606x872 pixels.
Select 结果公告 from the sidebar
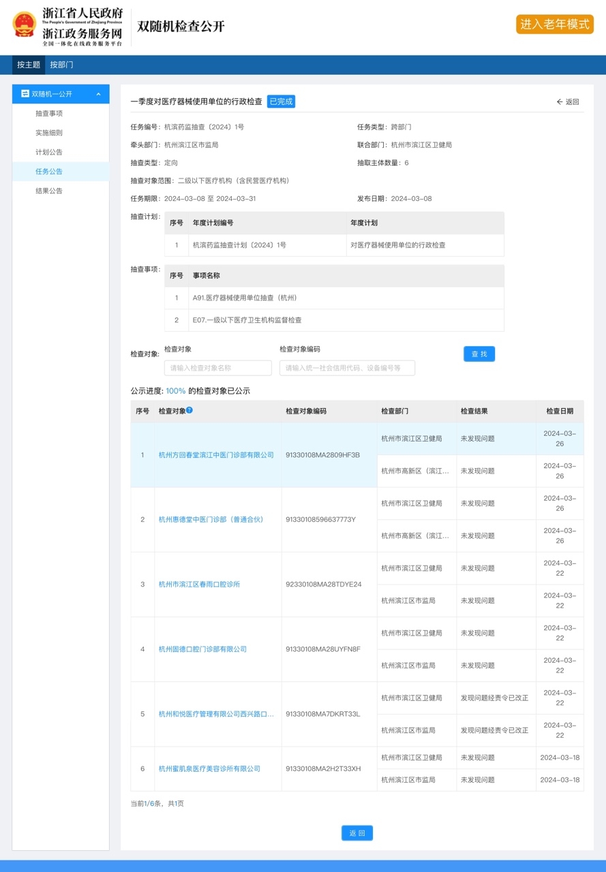click(49, 191)
